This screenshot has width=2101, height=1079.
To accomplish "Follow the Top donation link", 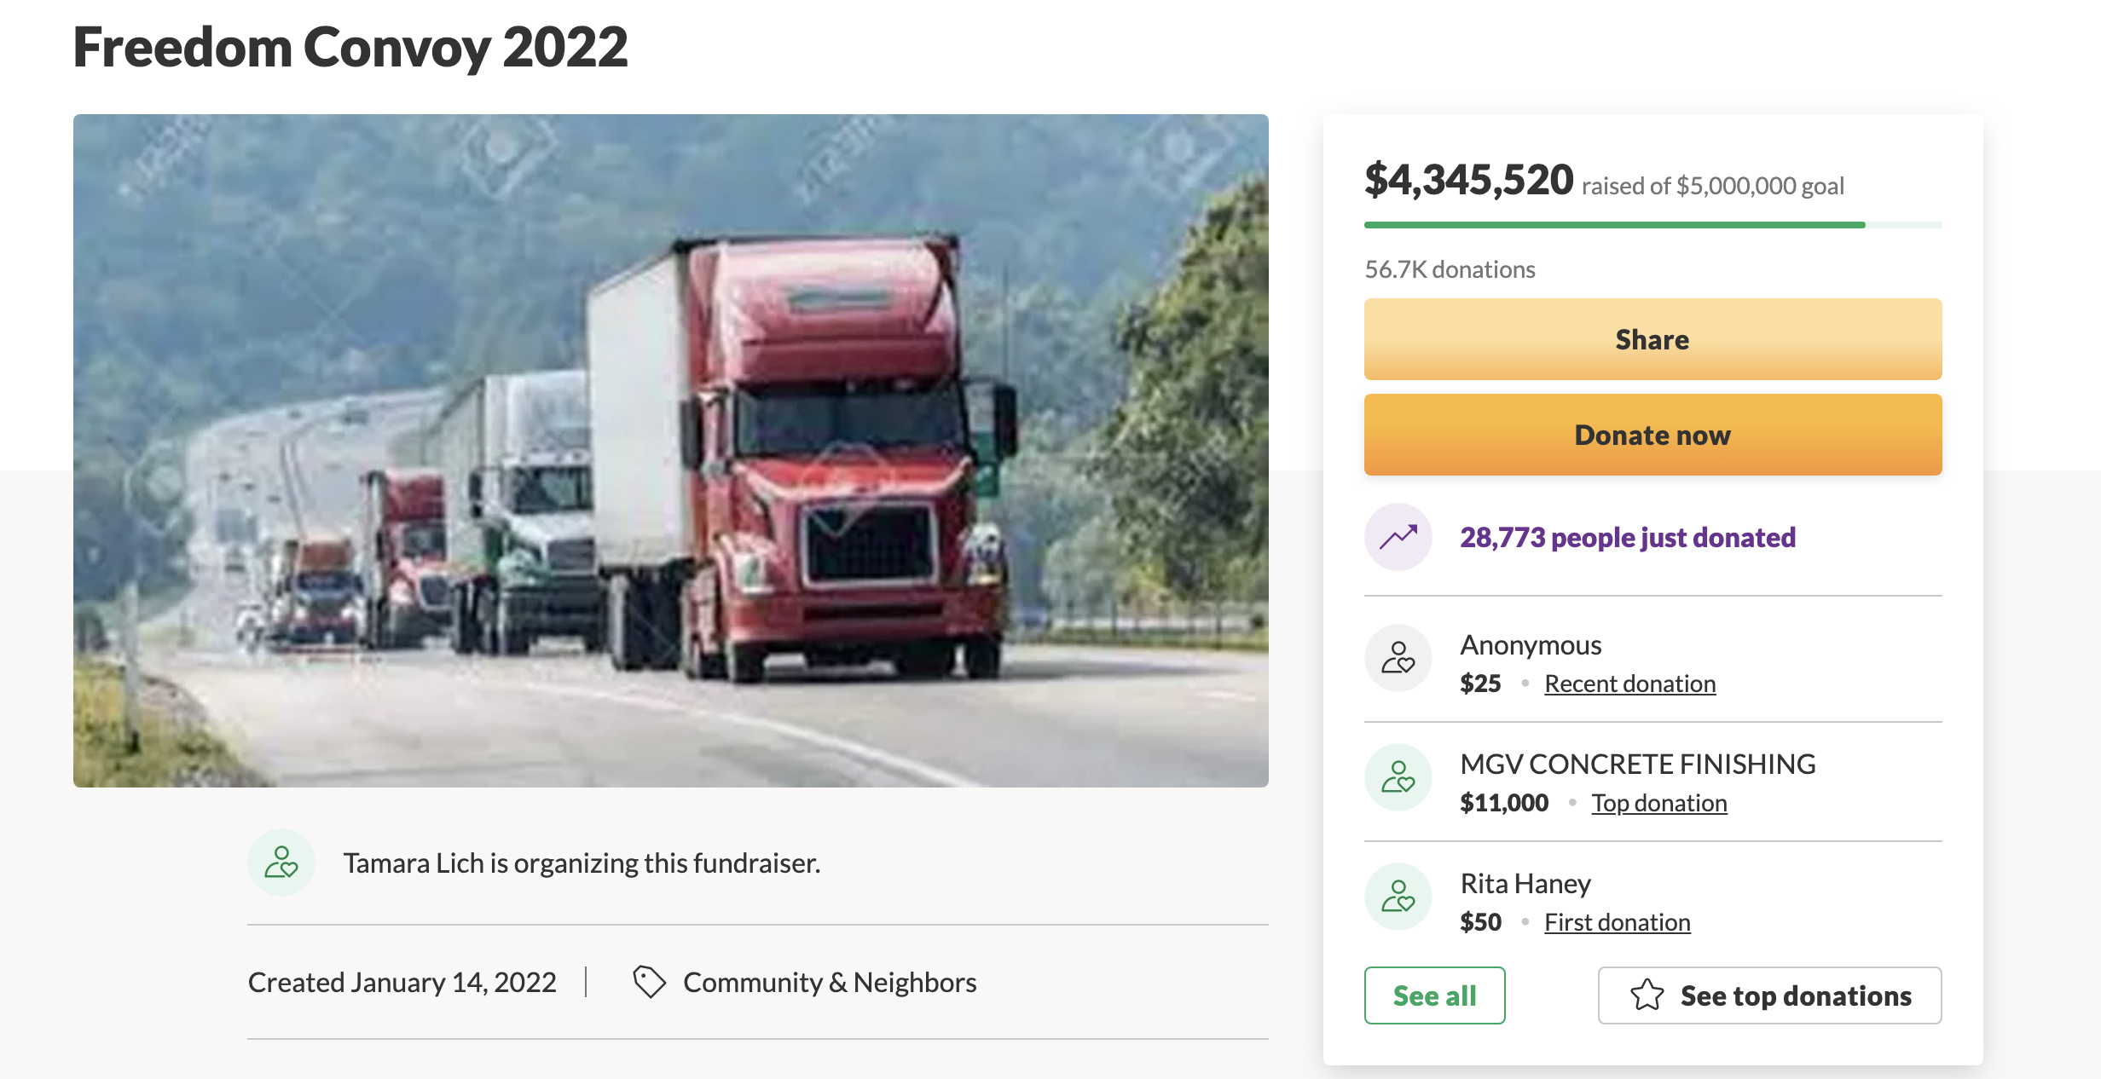I will tap(1658, 803).
